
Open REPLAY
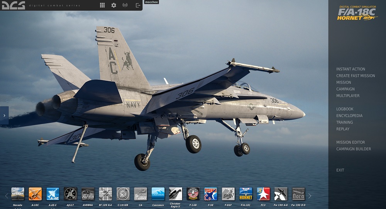coord(343,129)
